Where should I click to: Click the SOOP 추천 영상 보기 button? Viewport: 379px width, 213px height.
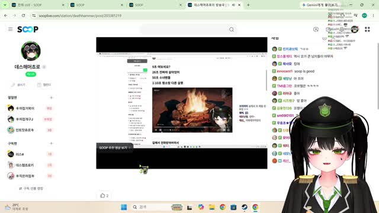click(114, 147)
